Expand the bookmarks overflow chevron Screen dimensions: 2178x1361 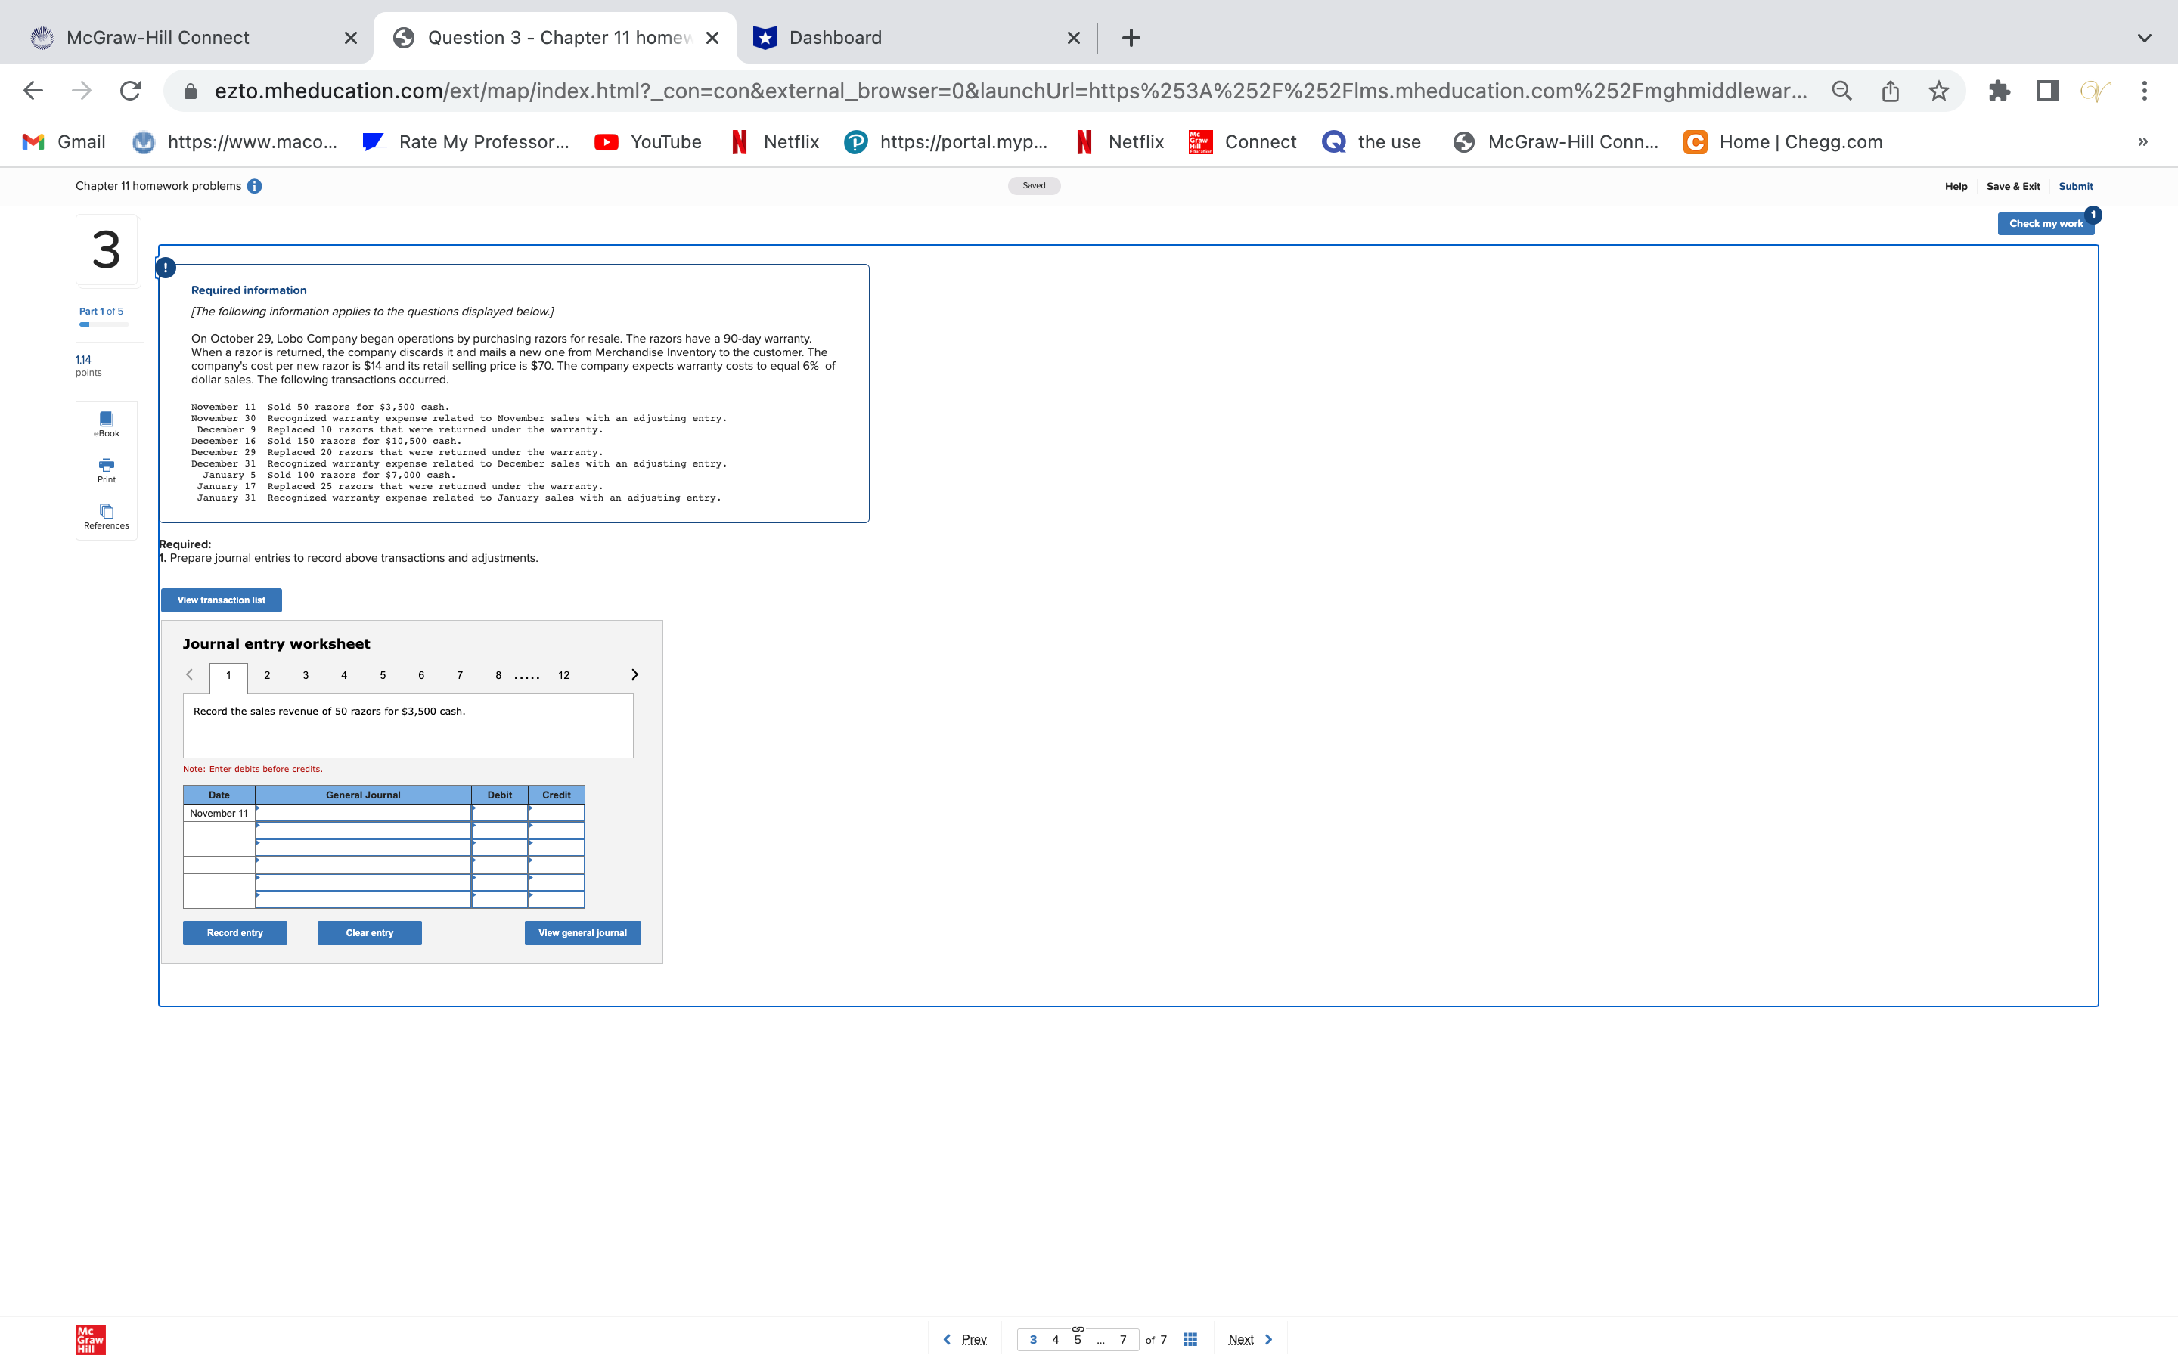click(x=2142, y=141)
